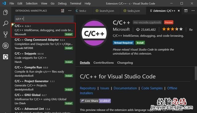Switch to the launch.json tab
Image resolution: width=197 pixels, height=113 pixels.
[x=106, y=11]
